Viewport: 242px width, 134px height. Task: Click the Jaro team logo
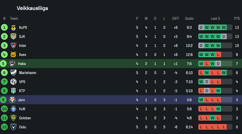(12, 100)
